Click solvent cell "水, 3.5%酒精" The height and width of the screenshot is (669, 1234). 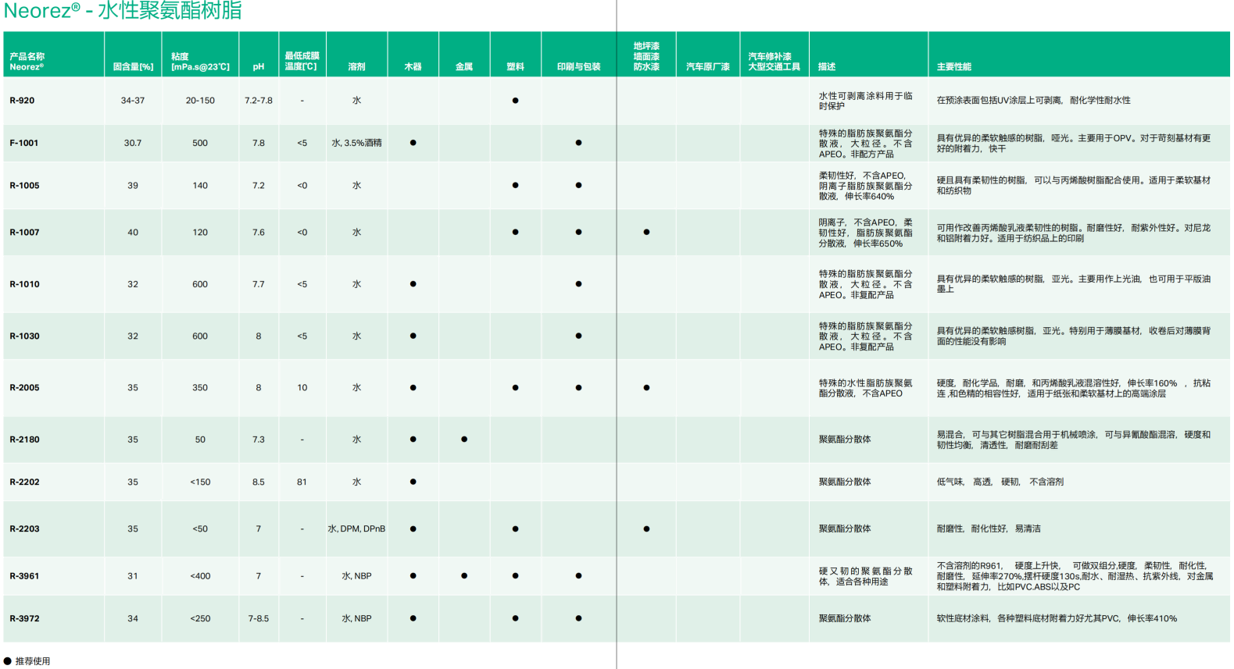click(x=356, y=143)
